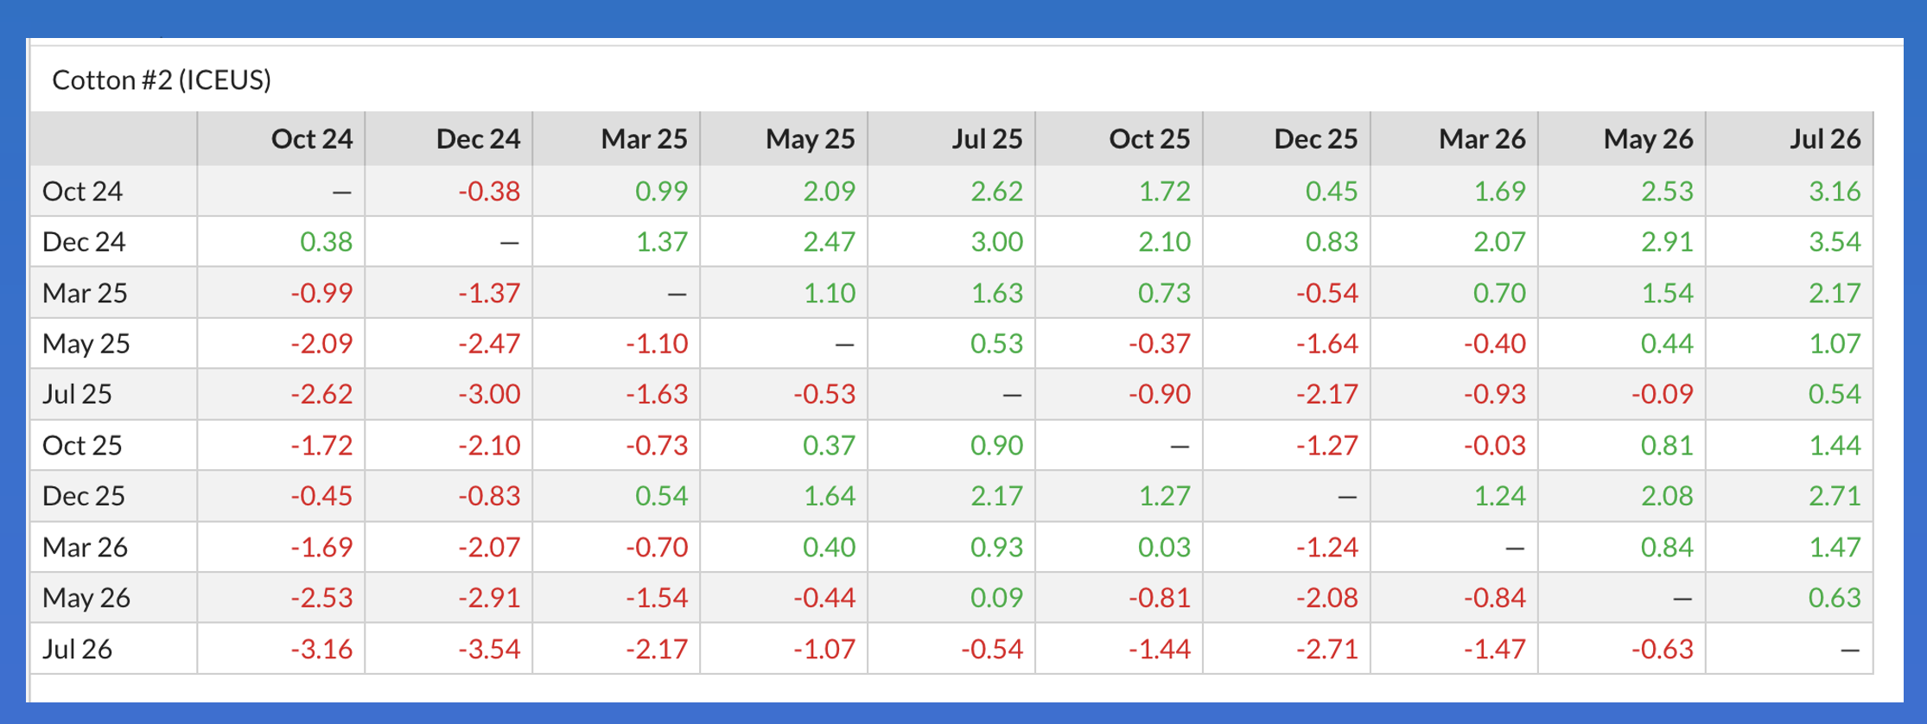Select the Jul 26 column header

click(x=1824, y=139)
